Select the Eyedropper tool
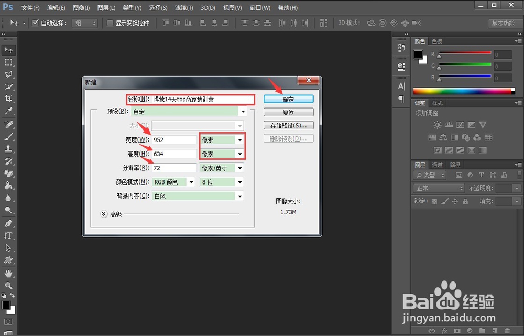 pyautogui.click(x=8, y=111)
